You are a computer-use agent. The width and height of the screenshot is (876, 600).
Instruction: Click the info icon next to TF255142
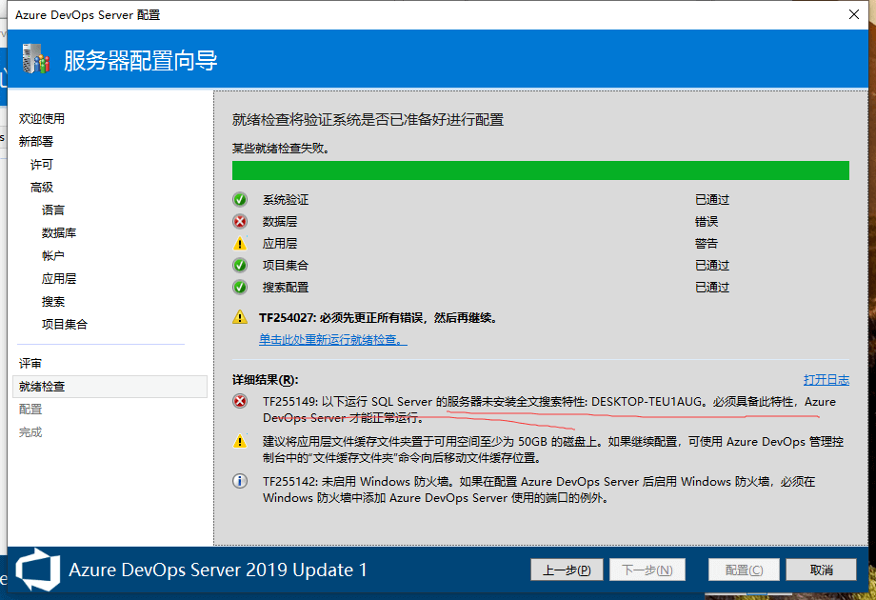coord(241,482)
